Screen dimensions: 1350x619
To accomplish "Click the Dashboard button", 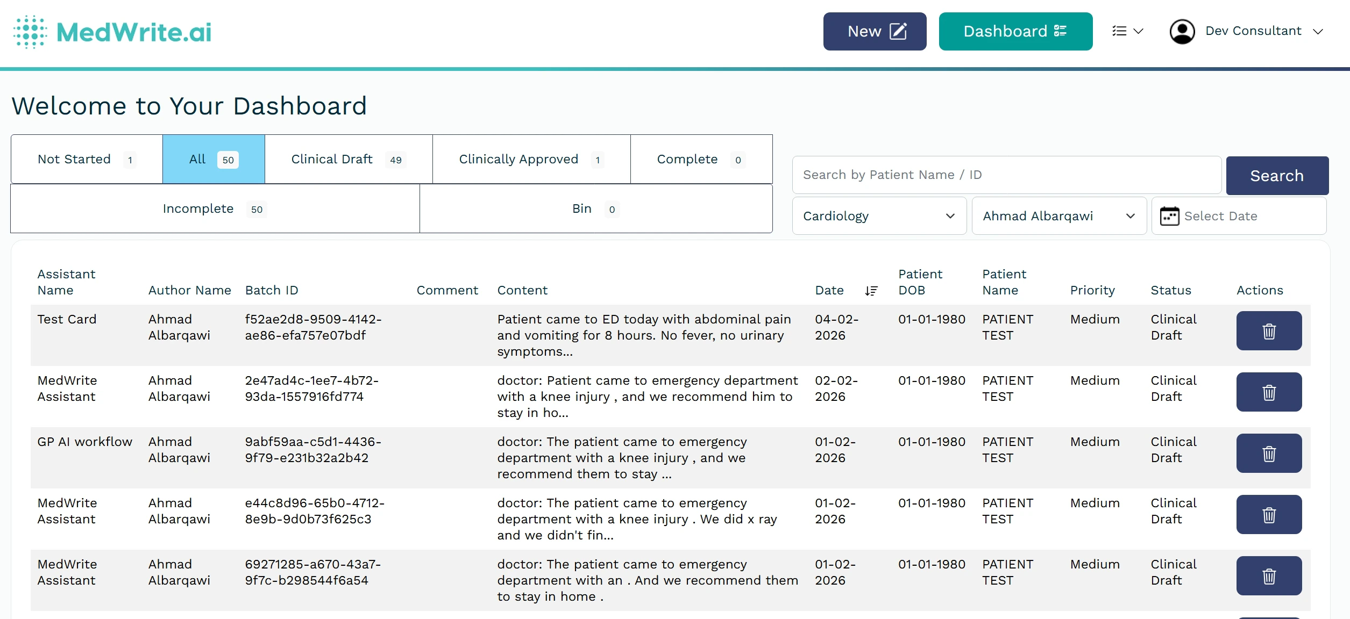I will coord(1015,32).
